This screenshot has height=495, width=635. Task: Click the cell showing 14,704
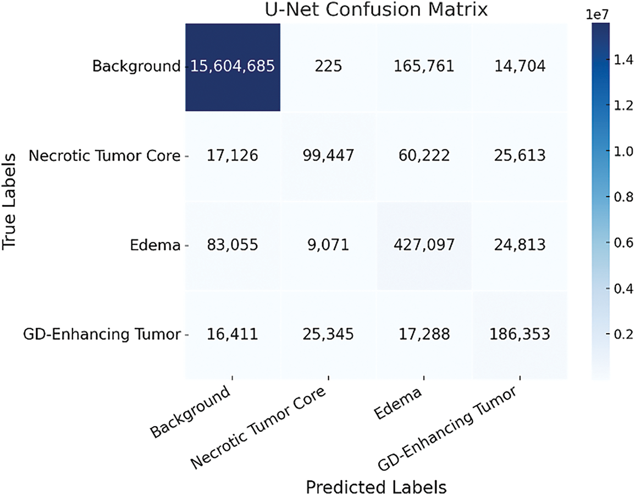pos(519,67)
